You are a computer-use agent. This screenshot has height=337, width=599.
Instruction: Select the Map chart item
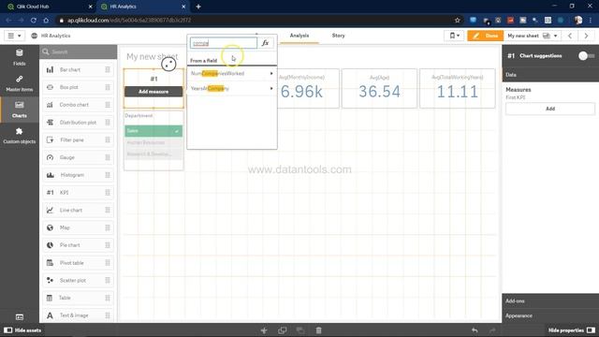click(79, 227)
